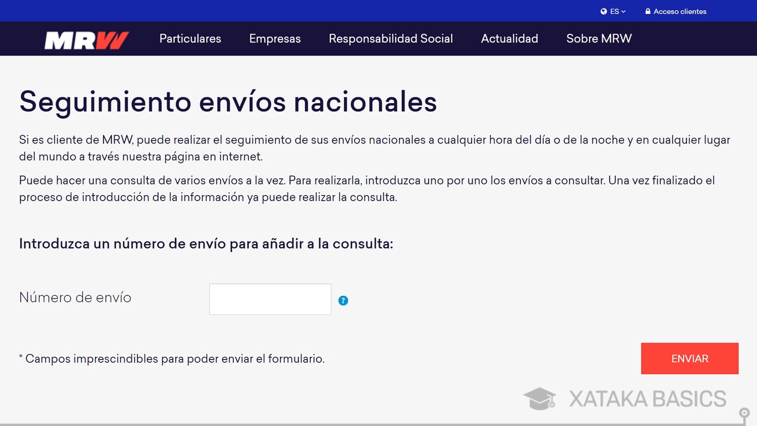The image size is (757, 426).
Task: Click the globe language icon
Action: 603,11
